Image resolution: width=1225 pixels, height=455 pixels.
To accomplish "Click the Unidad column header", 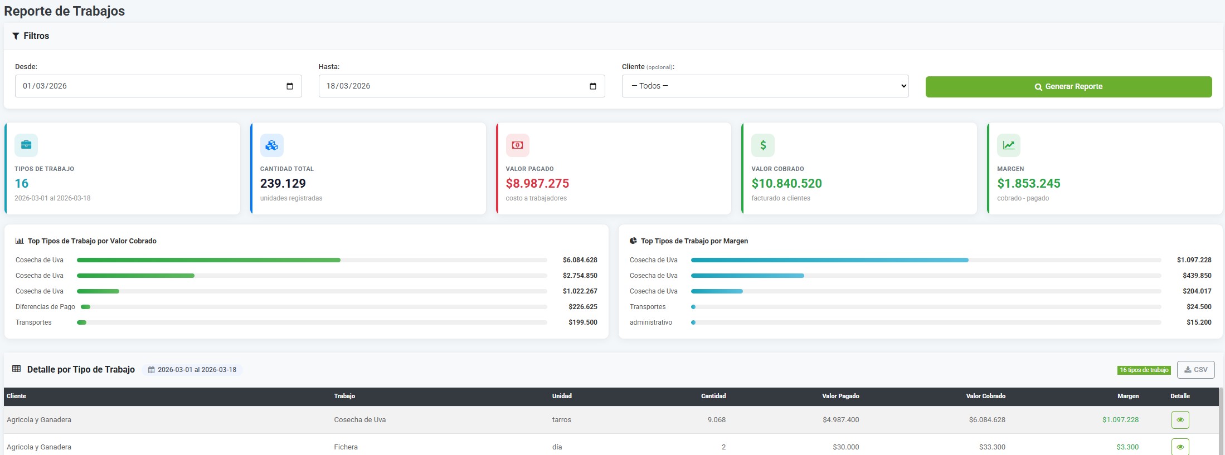I will 562,396.
